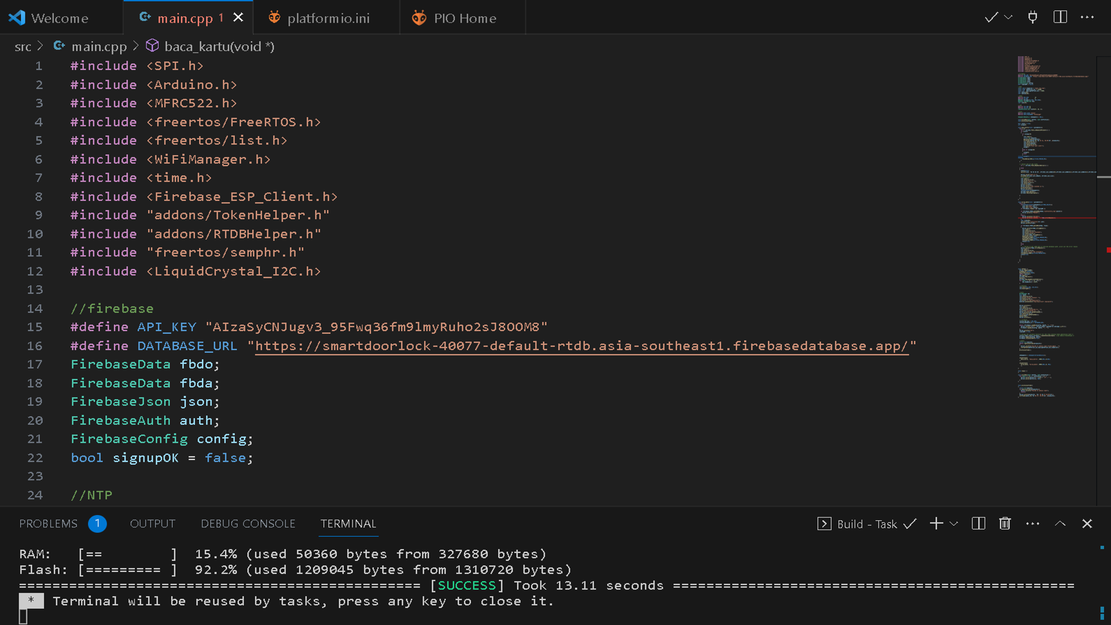Show the Problems panel
Image resolution: width=1111 pixels, height=625 pixels.
[x=48, y=524]
